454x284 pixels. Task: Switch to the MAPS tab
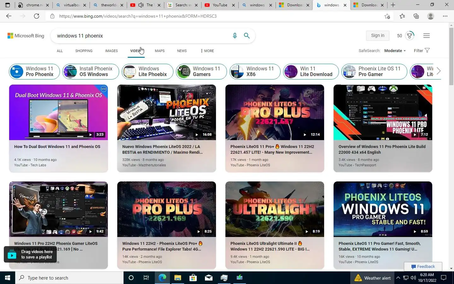click(160, 51)
